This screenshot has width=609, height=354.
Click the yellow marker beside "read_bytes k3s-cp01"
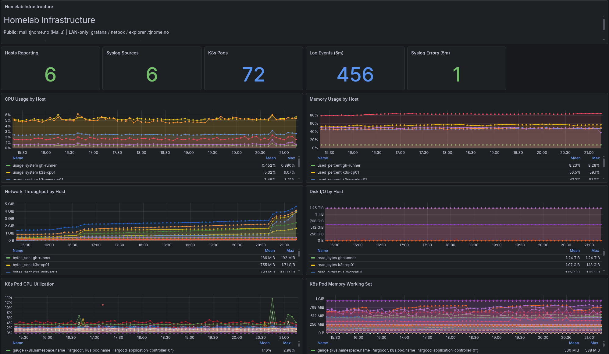point(313,265)
